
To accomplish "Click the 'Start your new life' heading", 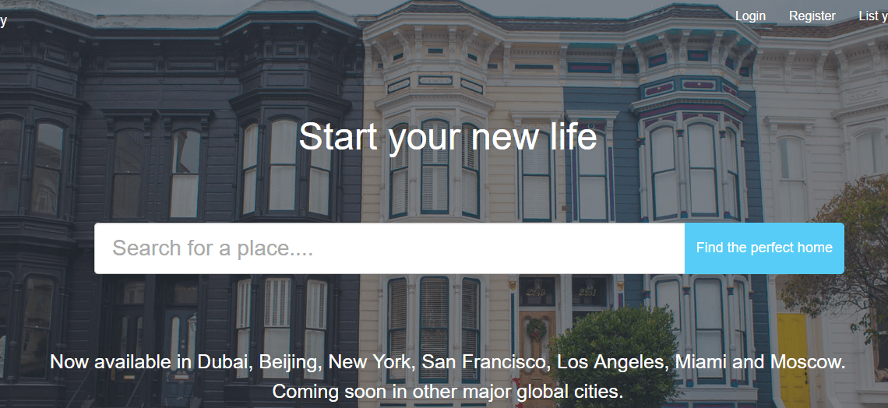I will tap(447, 136).
